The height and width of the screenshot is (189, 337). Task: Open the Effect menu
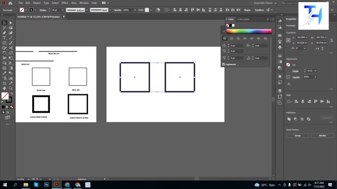tap(65, 3)
